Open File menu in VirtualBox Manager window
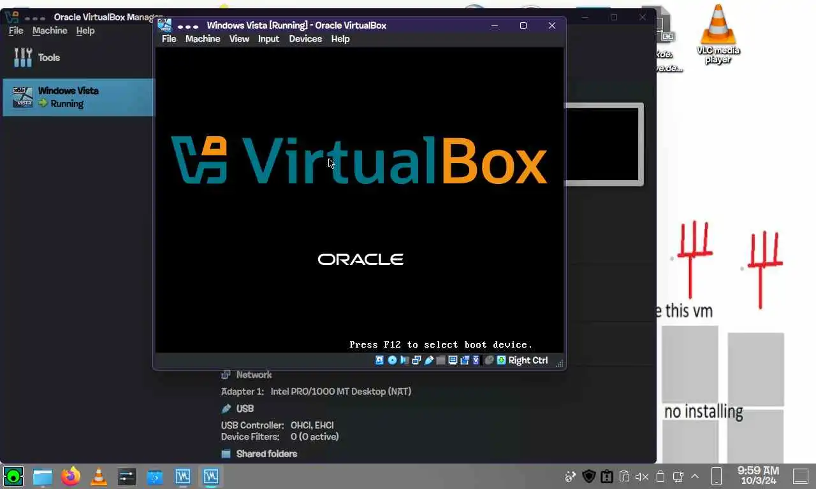 coord(16,31)
